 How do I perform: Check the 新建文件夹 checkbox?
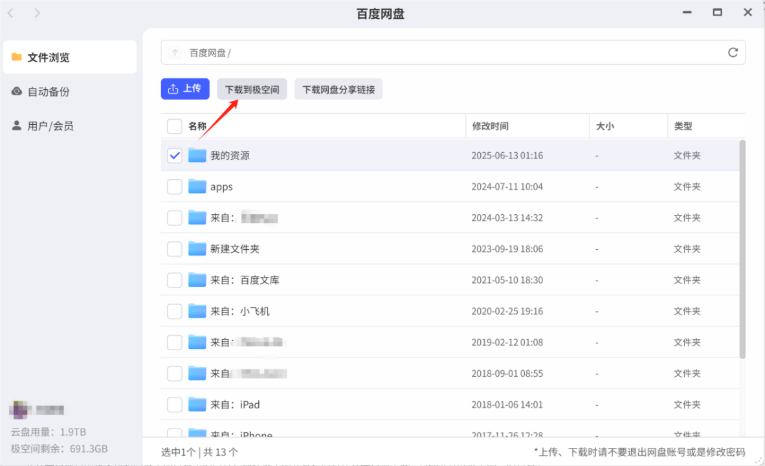coord(175,249)
